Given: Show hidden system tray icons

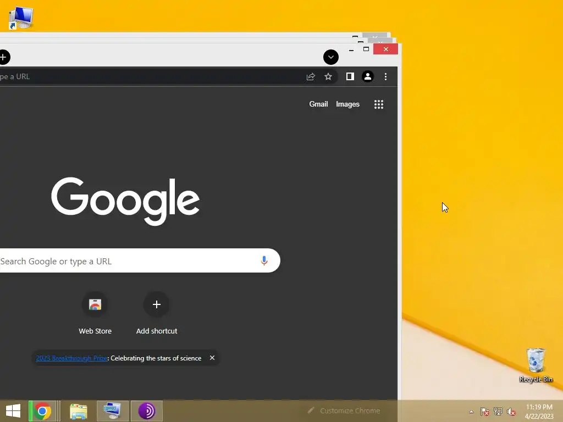Looking at the screenshot, I should (471, 412).
